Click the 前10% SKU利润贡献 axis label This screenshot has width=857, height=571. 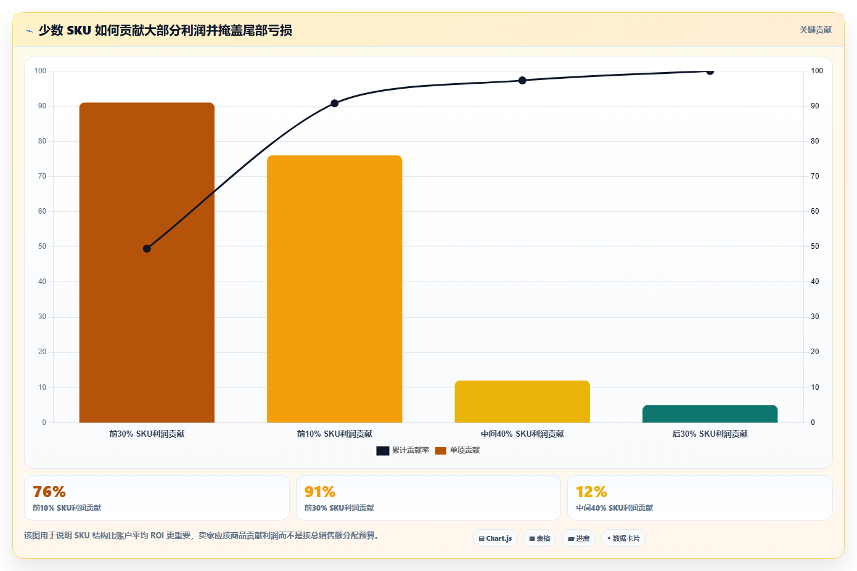[335, 434]
